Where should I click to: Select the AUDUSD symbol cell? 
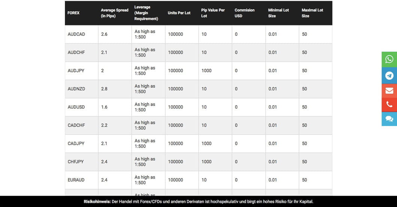coord(76,107)
